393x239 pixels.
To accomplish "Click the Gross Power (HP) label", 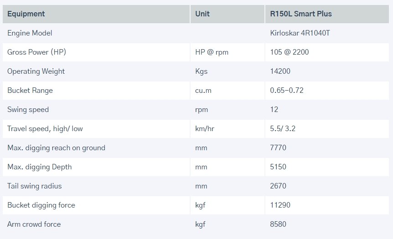I will tap(36, 52).
